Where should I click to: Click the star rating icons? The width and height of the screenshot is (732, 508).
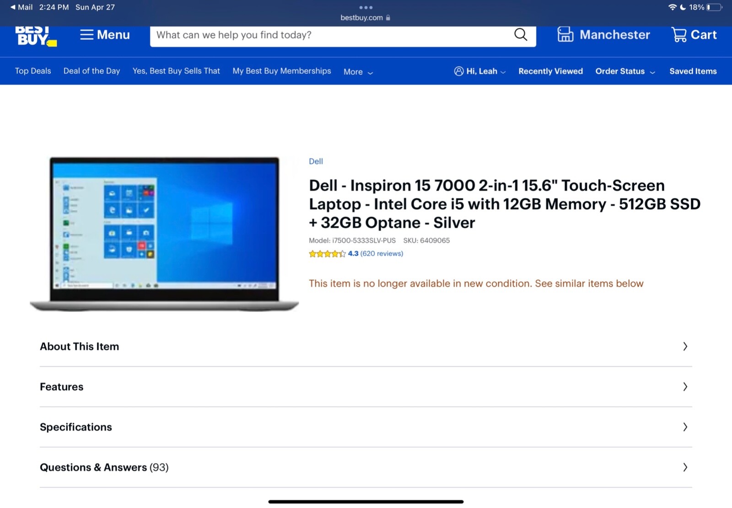(x=327, y=254)
